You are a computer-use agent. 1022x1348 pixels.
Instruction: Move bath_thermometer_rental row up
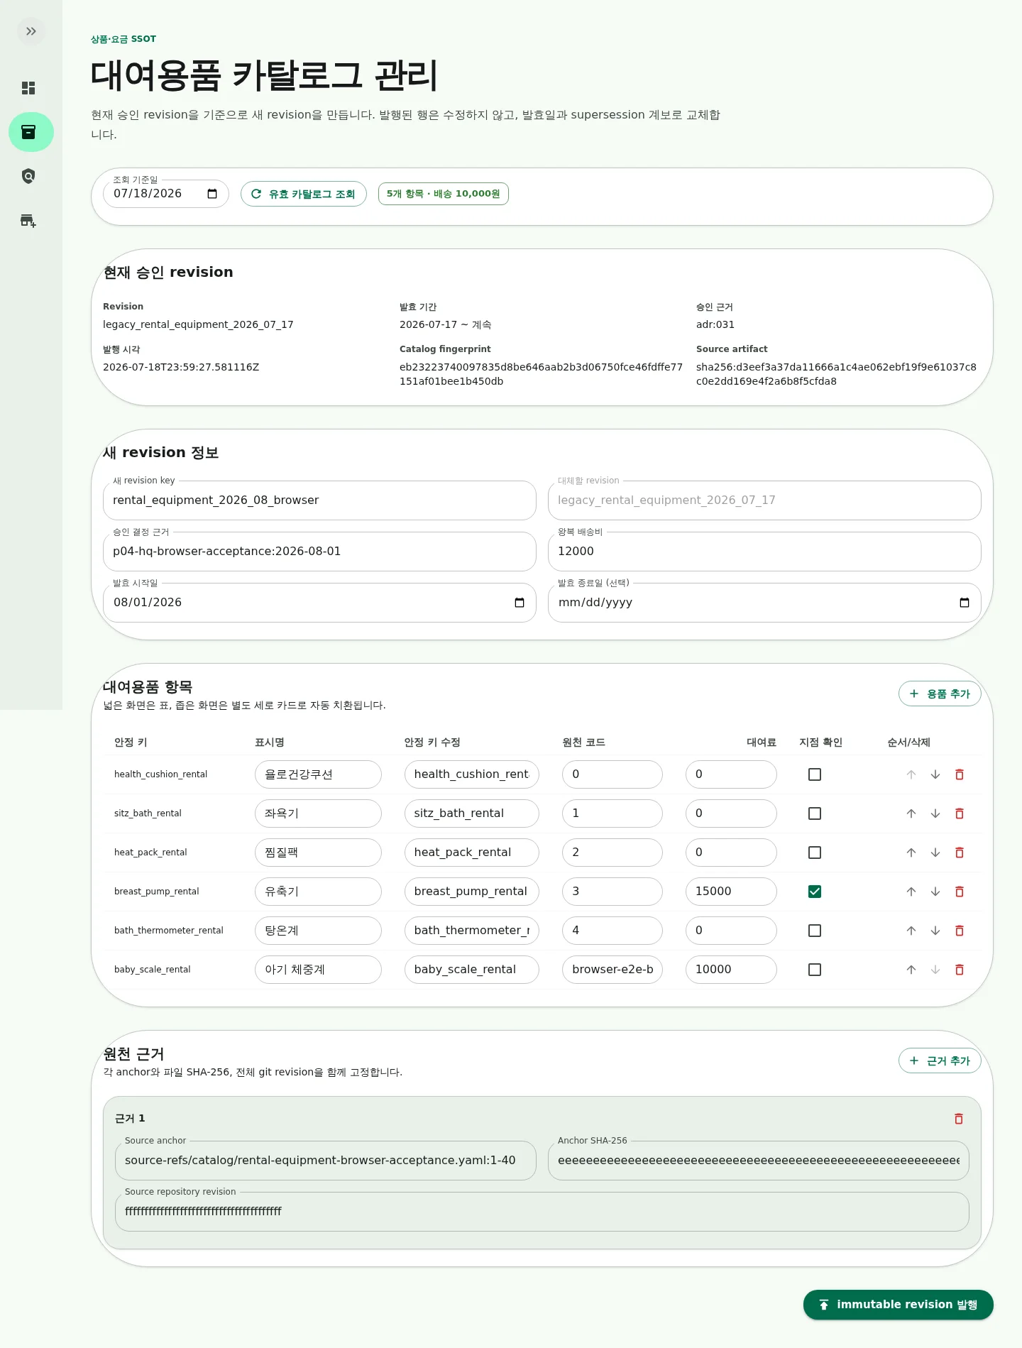(911, 931)
